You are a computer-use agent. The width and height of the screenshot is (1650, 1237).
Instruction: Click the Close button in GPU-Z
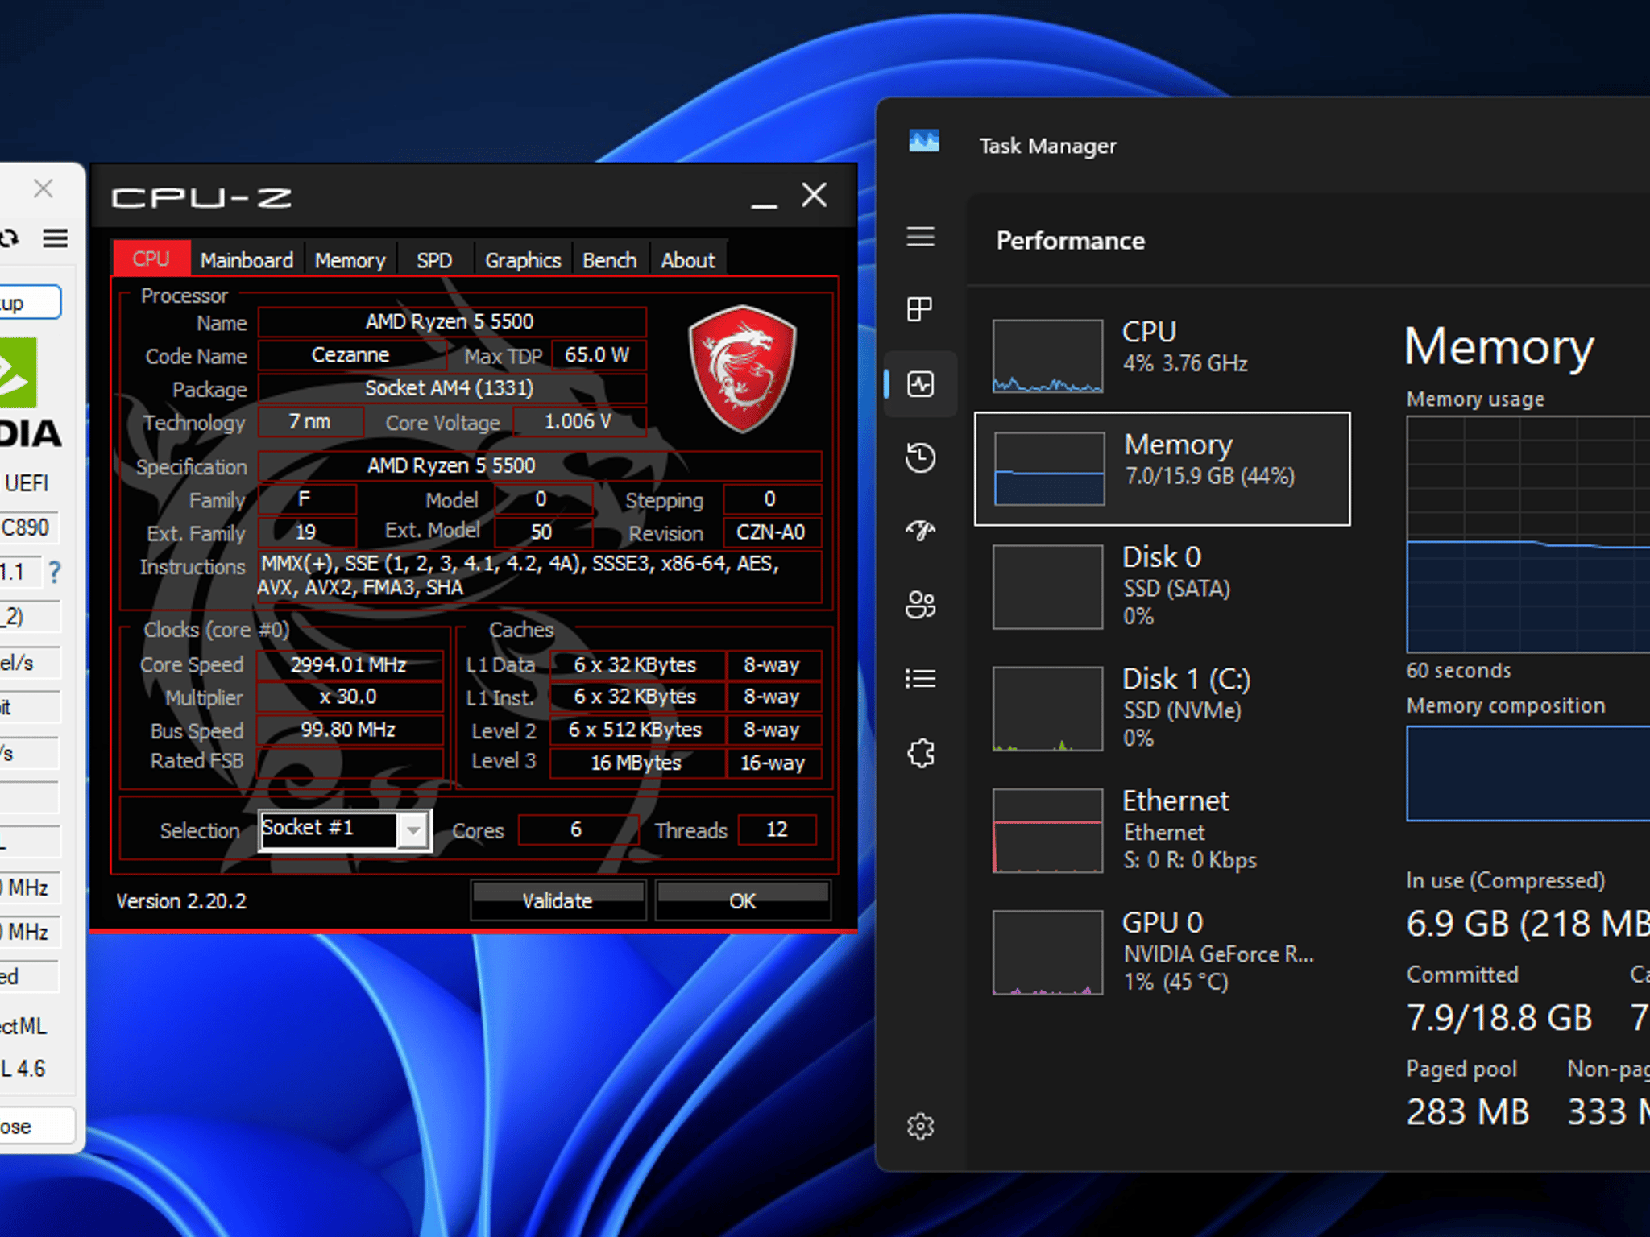pos(37,1126)
